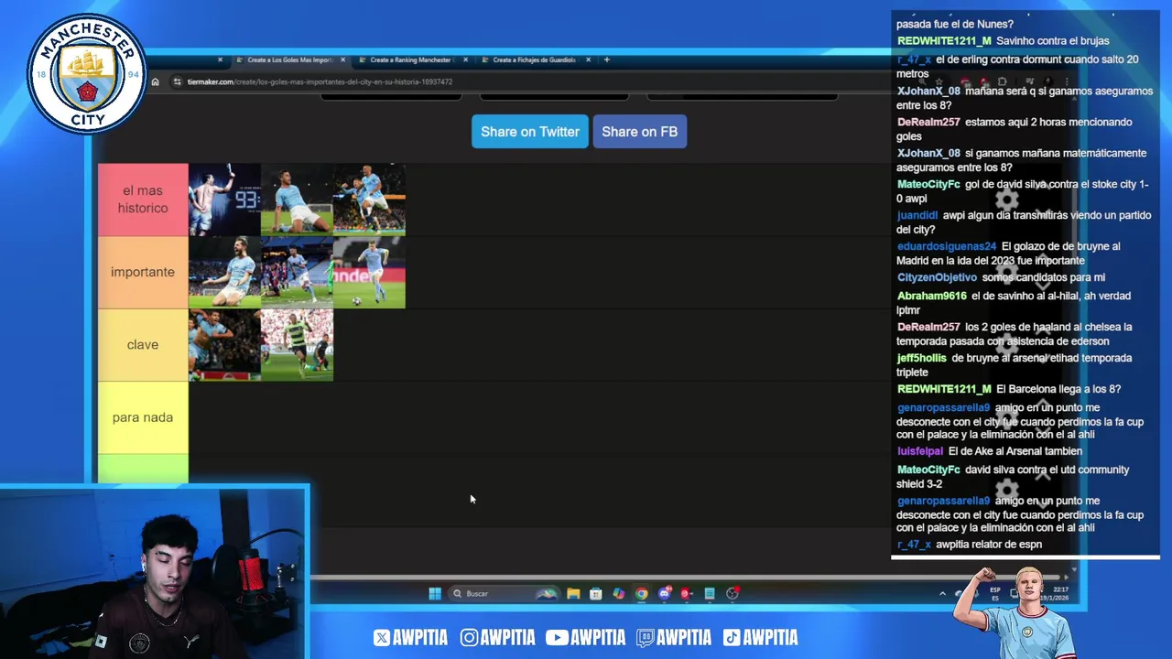Viewport: 1172px width, 659px height.
Task: Open the Windows Start menu
Action: point(435,593)
